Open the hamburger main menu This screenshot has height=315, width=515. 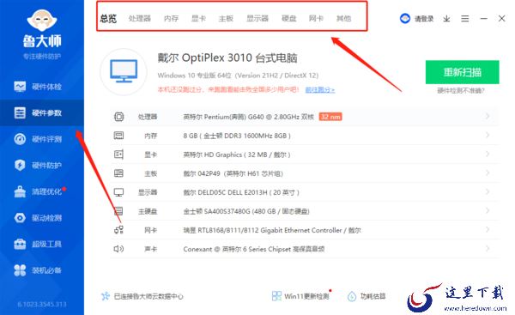pos(464,19)
